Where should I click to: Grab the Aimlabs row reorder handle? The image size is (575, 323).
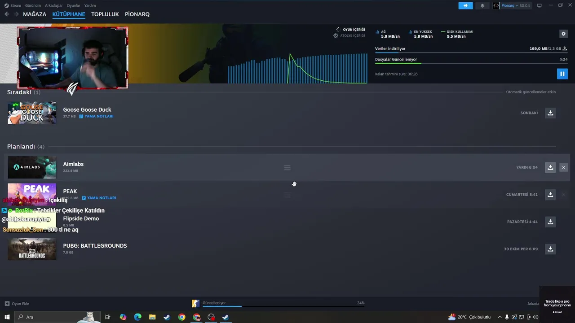287,168
